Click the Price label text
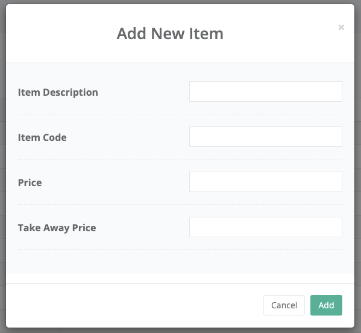This screenshot has height=333, width=361. [x=30, y=182]
